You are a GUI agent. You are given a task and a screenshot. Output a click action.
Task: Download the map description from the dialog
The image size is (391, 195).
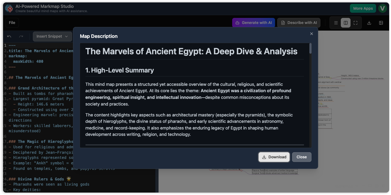point(274,157)
